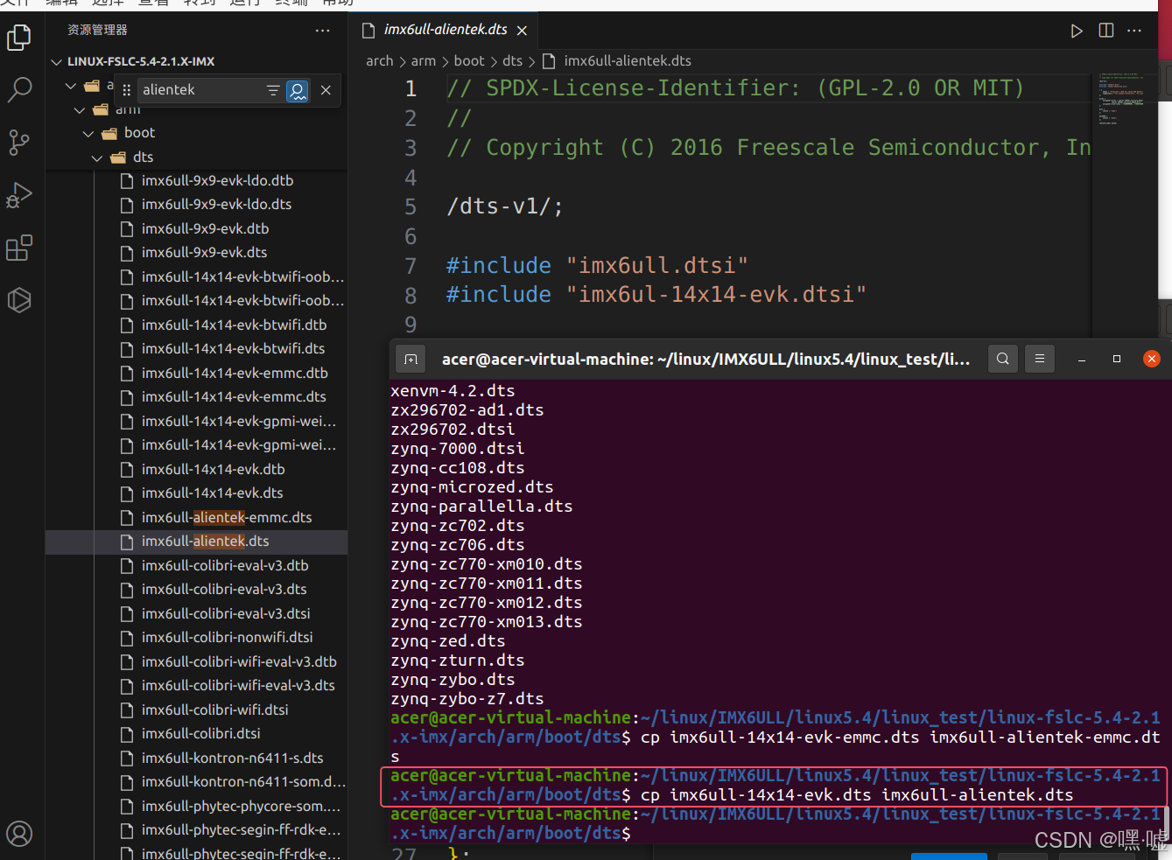Image resolution: width=1172 pixels, height=860 pixels.
Task: Click the Accounts icon in activity bar
Action: point(19,832)
